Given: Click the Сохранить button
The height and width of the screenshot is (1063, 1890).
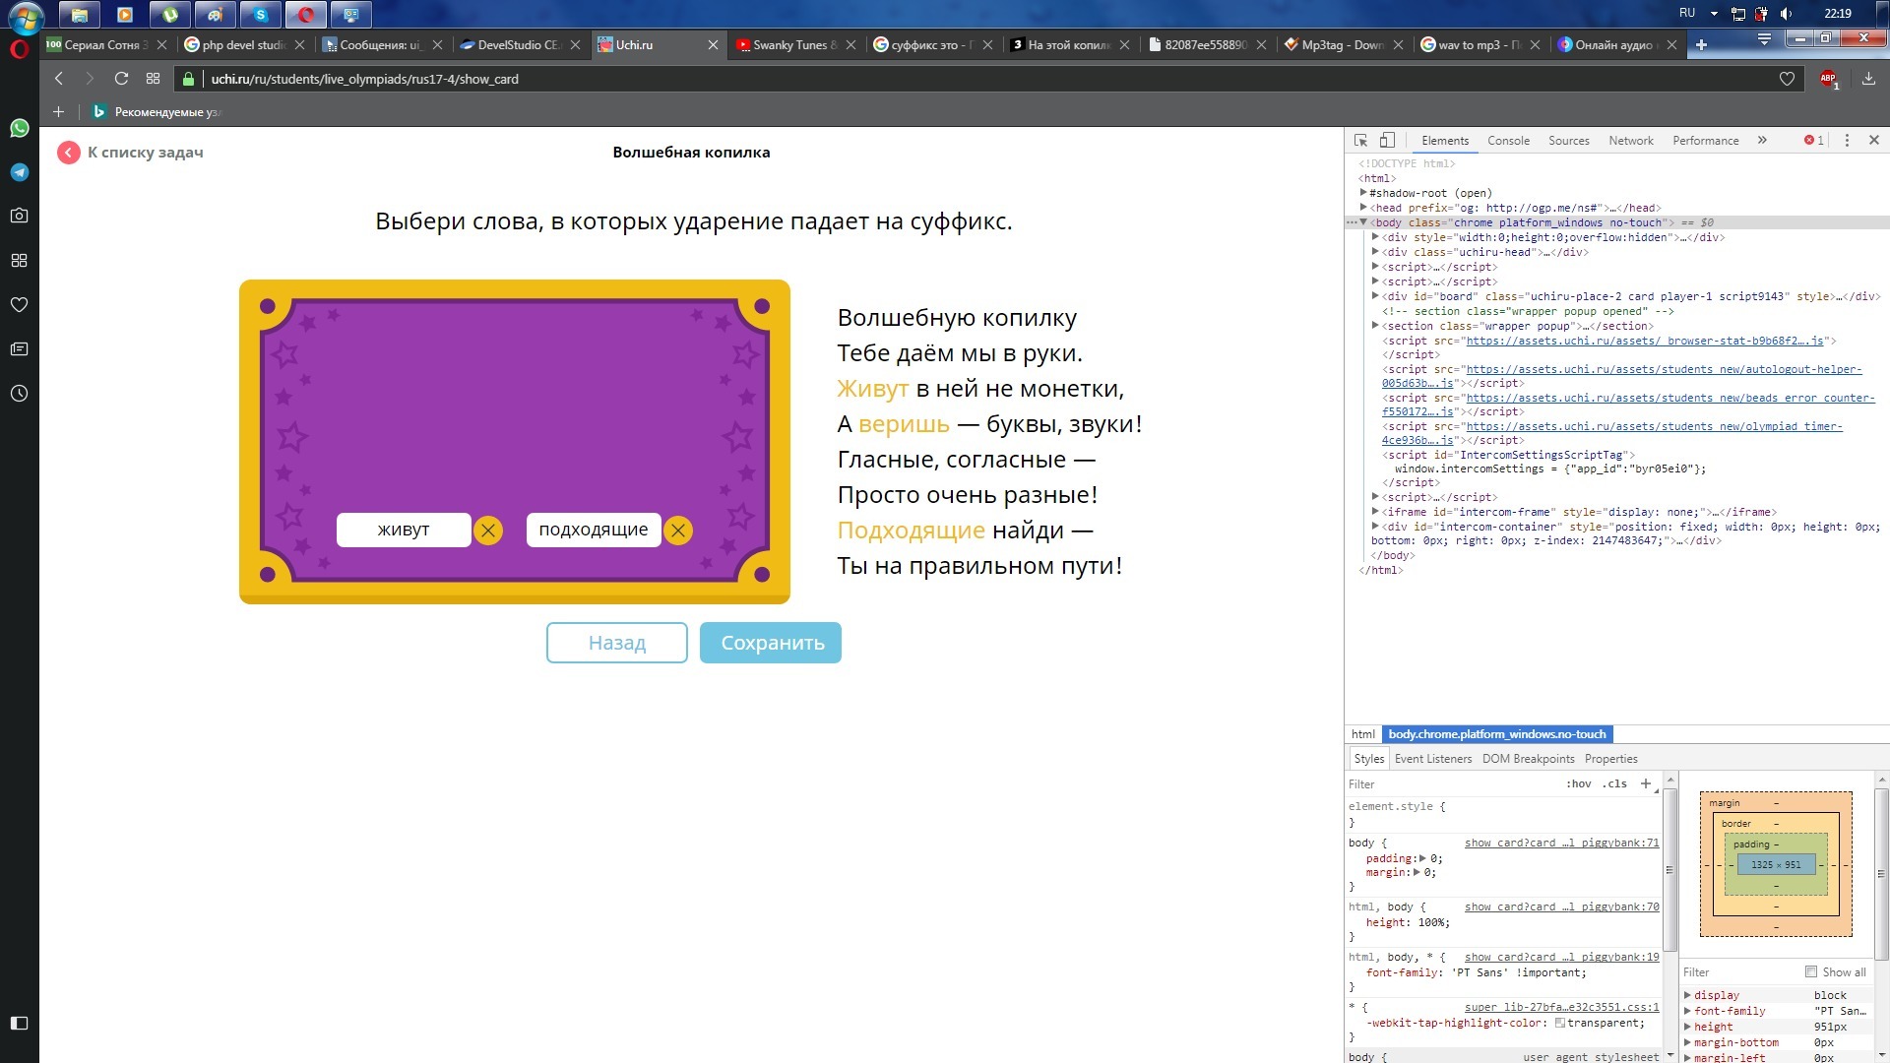Looking at the screenshot, I should 770,643.
